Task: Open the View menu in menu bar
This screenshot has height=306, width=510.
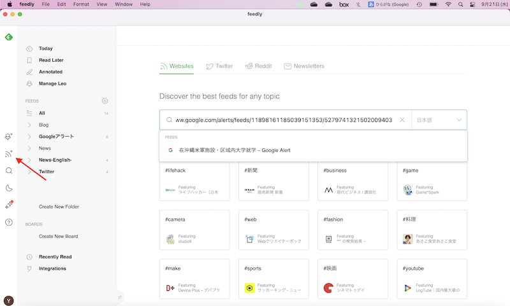Action: point(102,4)
